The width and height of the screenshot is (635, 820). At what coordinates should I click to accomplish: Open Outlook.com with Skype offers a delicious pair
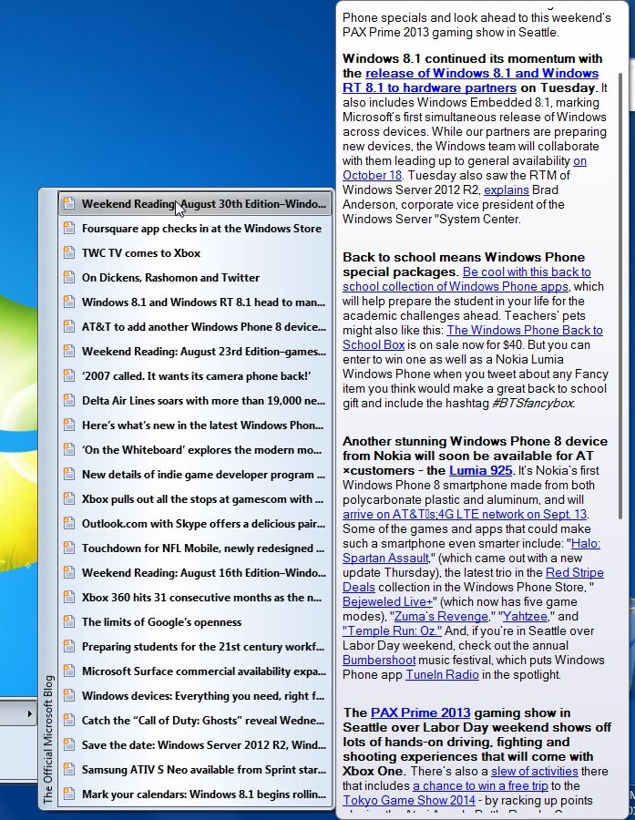pyautogui.click(x=195, y=523)
